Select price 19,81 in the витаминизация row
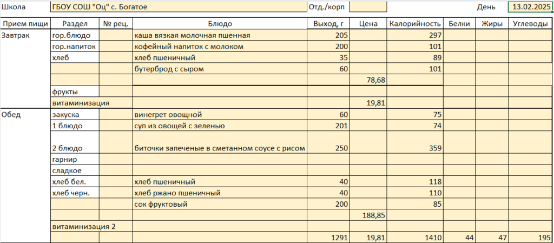 coord(368,103)
